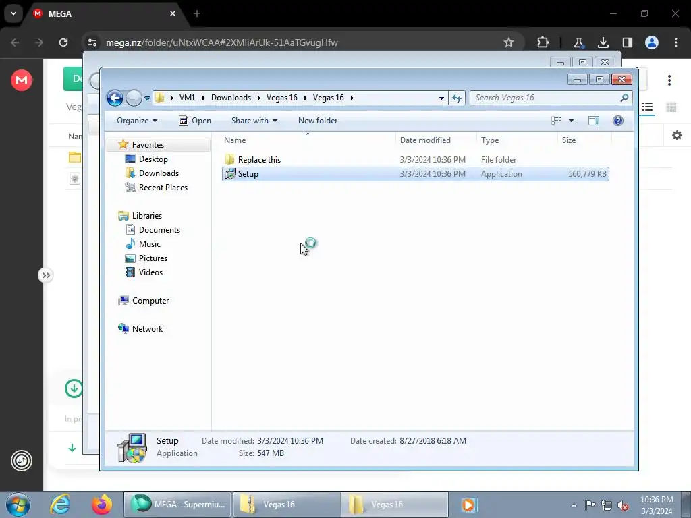Click VM1 in the address breadcrumb
Screen dimensions: 691x518
[188, 98]
